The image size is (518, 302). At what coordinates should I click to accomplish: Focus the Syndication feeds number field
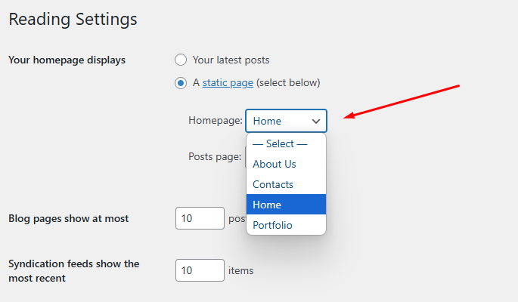click(x=200, y=270)
